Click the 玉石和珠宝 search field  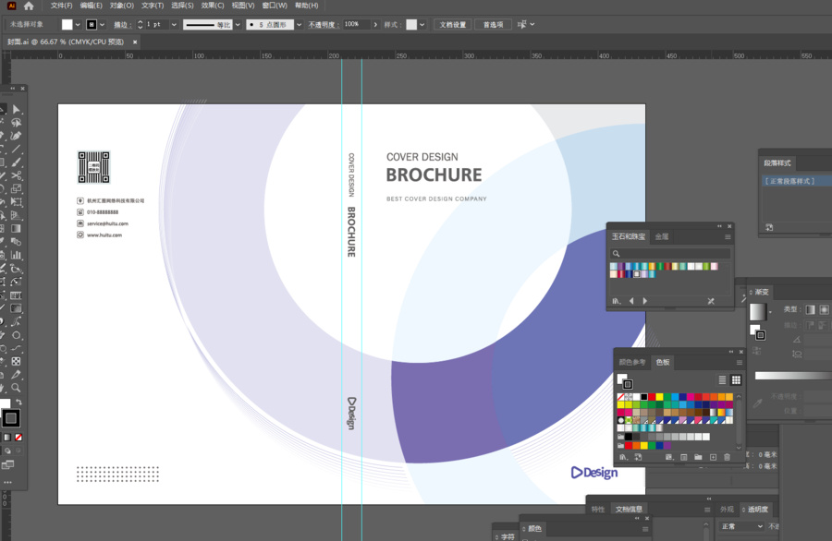[670, 253]
